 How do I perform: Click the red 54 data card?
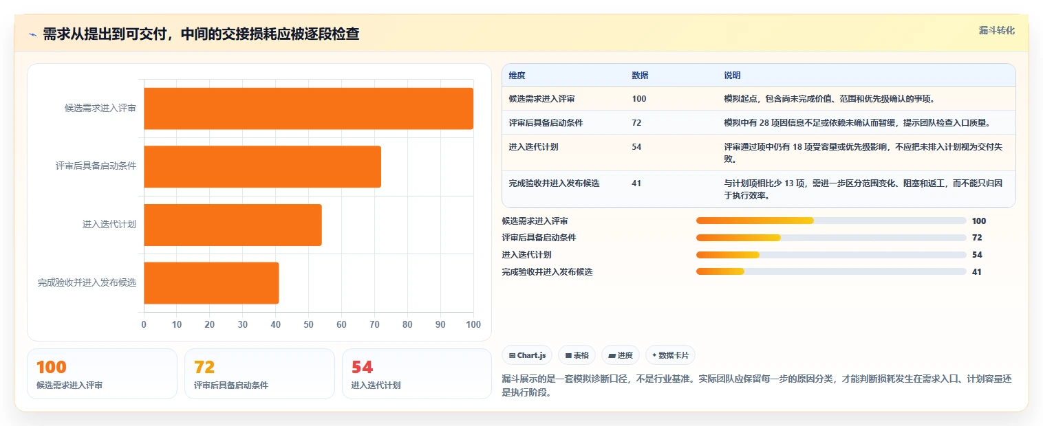coord(417,374)
